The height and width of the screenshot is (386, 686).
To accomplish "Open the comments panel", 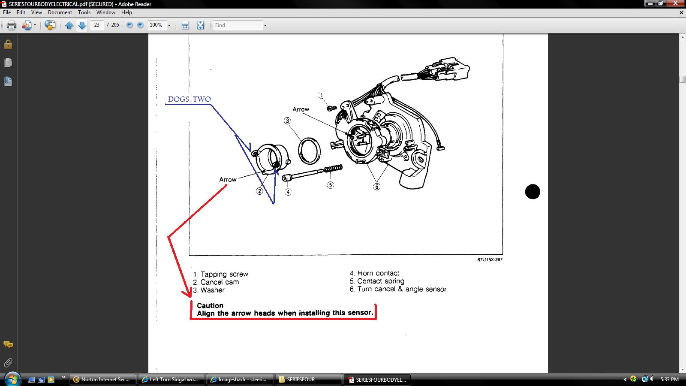I will coord(8,344).
